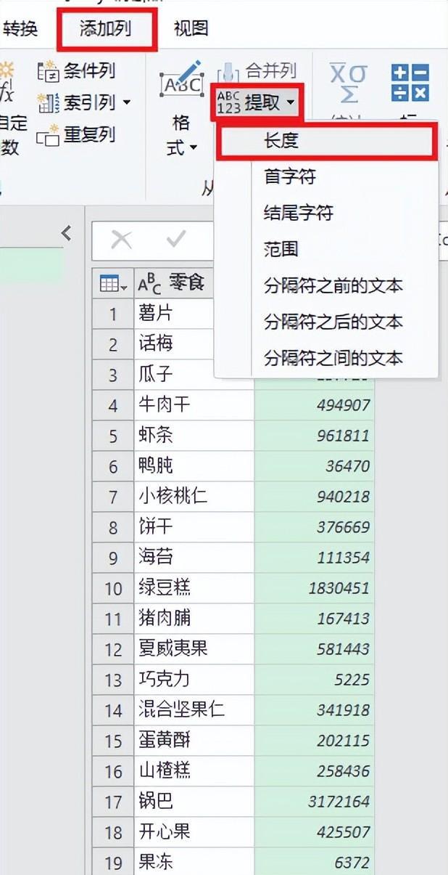Click the cell 锅巴
The image size is (448, 875).
tap(193, 802)
